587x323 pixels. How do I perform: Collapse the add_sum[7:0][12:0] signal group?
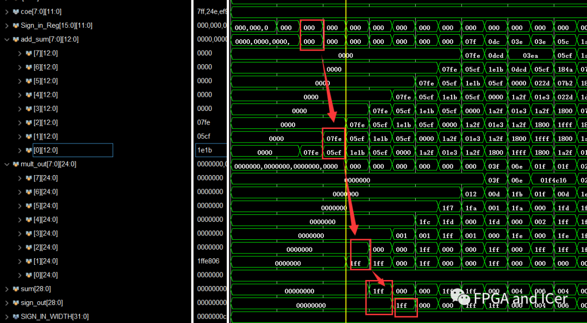tap(7, 39)
